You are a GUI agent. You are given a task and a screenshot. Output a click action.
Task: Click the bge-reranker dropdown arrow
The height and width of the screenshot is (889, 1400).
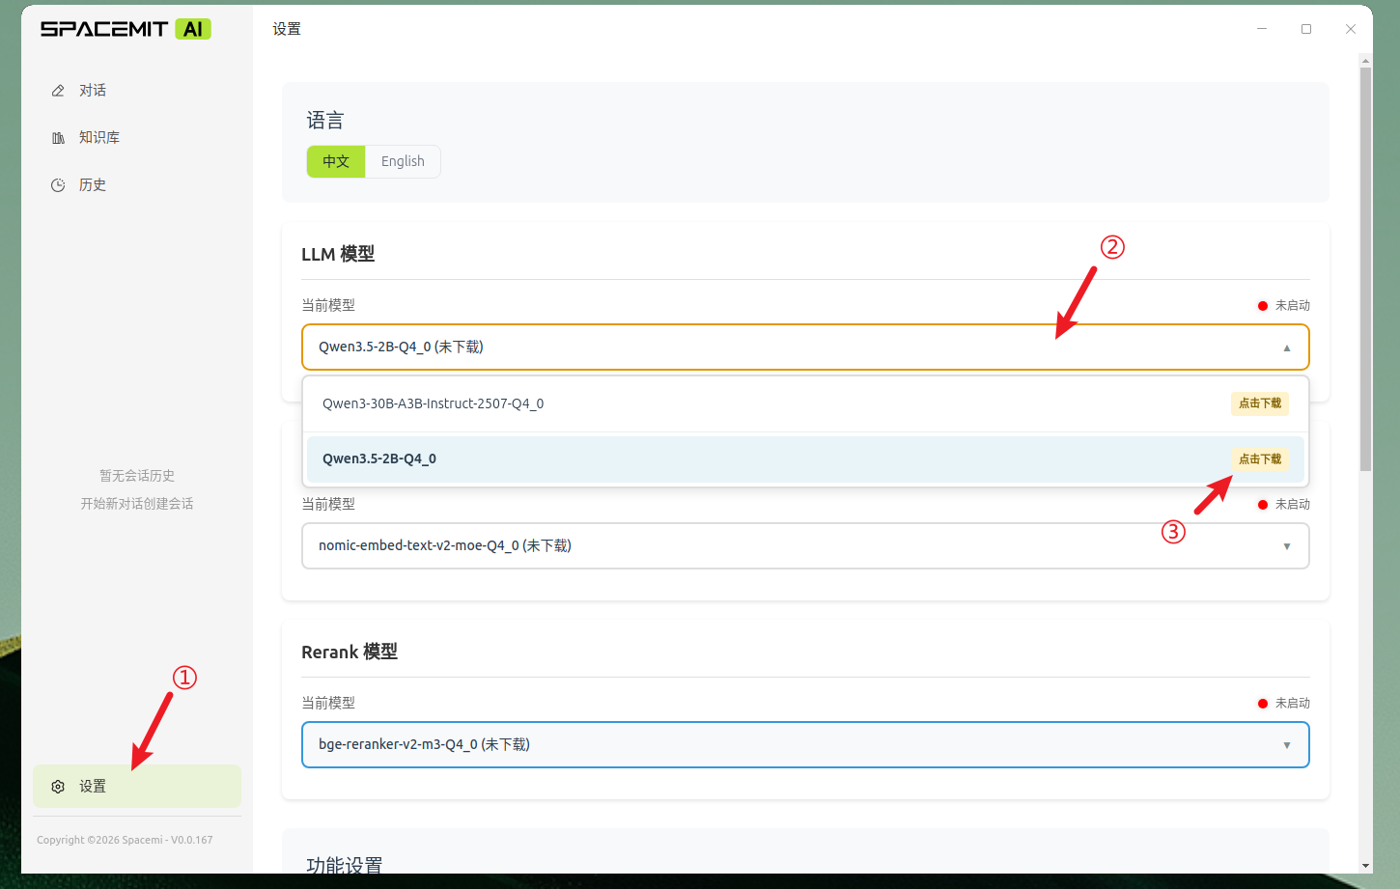pos(1287,745)
